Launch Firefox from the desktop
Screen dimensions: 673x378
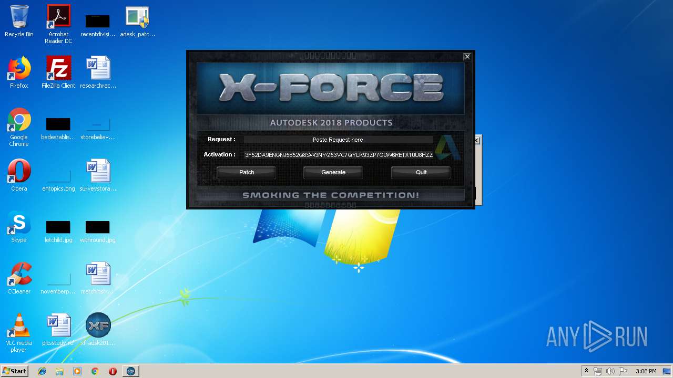(x=19, y=72)
